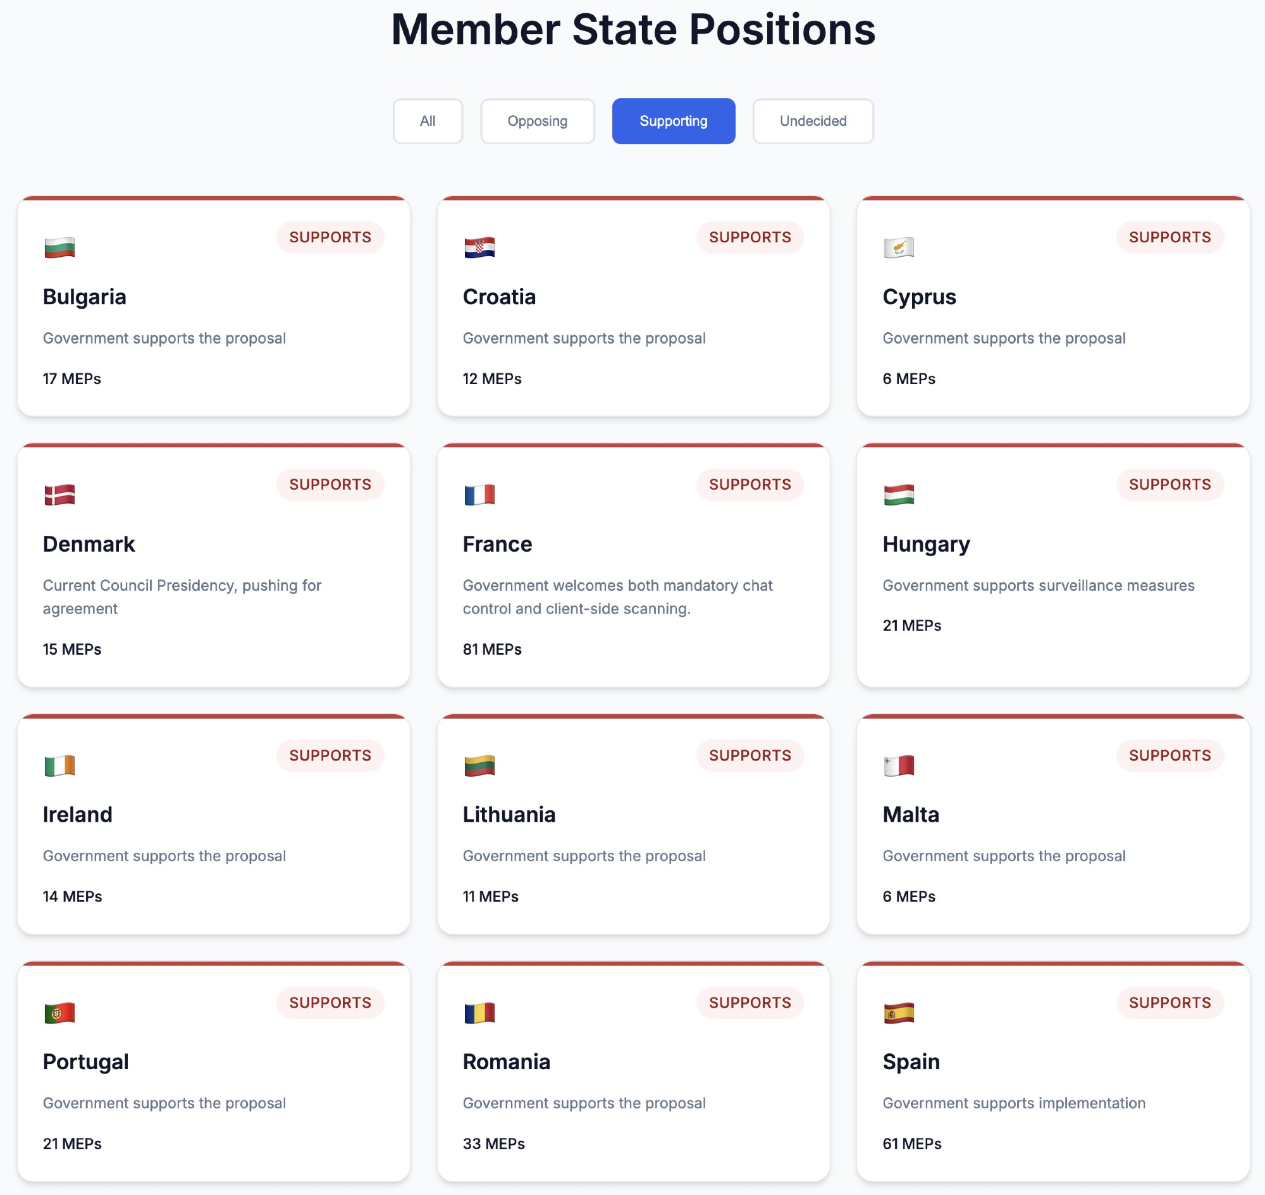
Task: Click the Hungary flag icon
Action: (x=899, y=494)
